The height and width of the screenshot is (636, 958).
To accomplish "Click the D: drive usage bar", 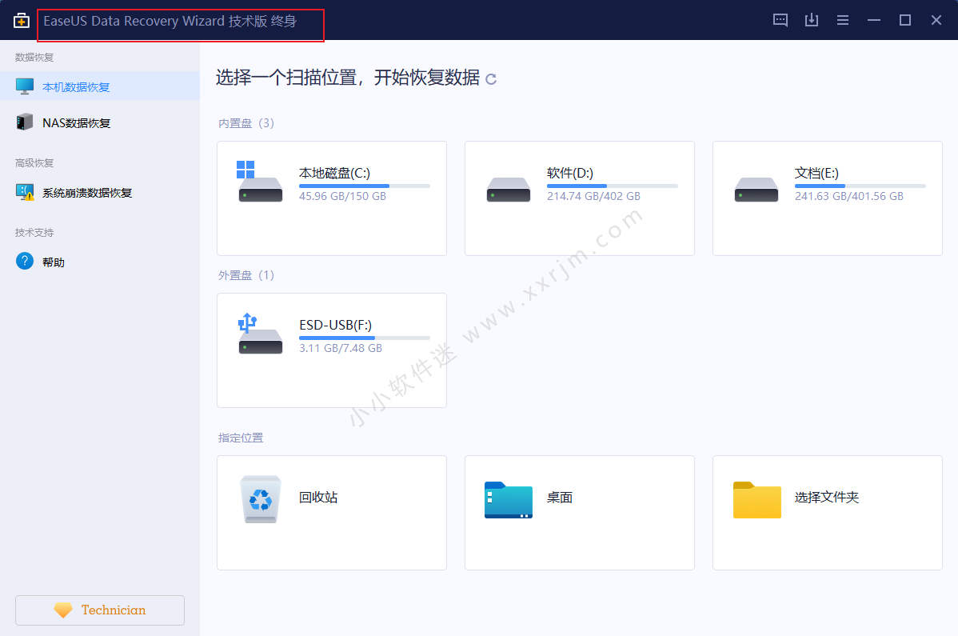I will 613,186.
